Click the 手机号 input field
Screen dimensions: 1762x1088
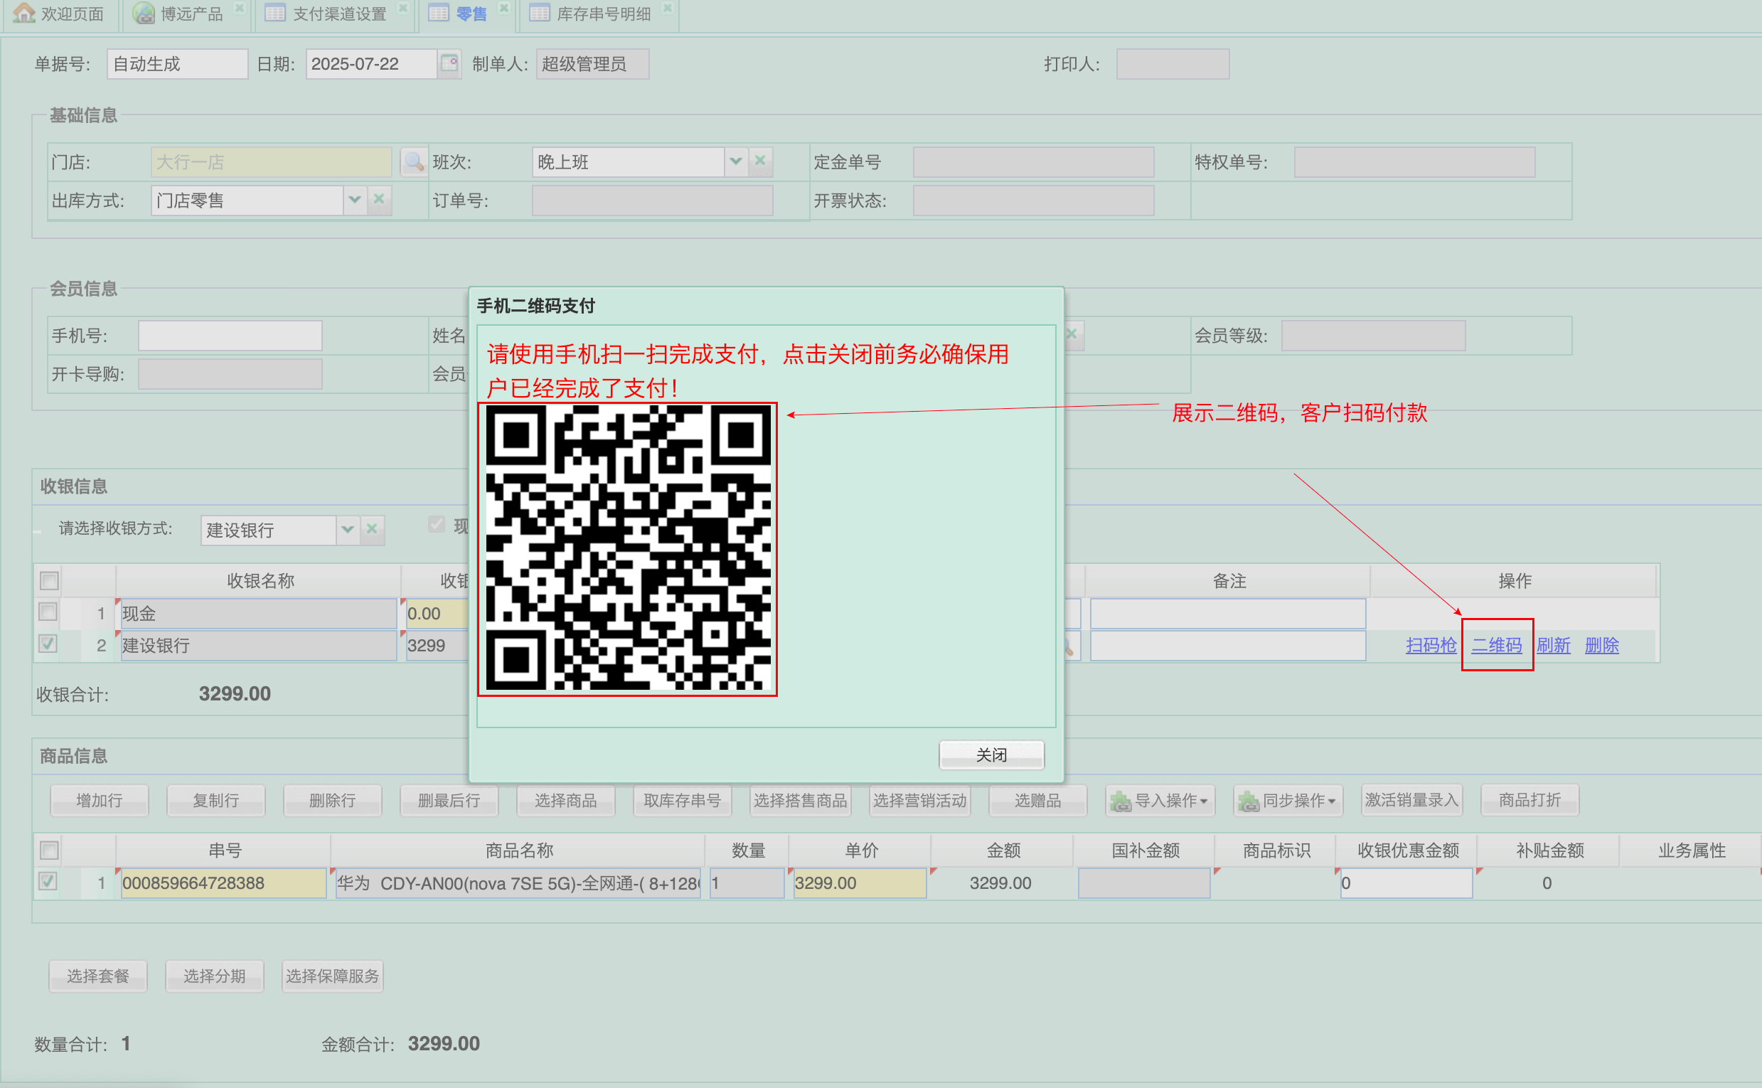230,336
